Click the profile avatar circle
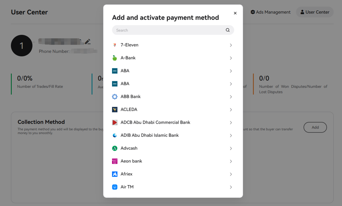 pos(22,46)
